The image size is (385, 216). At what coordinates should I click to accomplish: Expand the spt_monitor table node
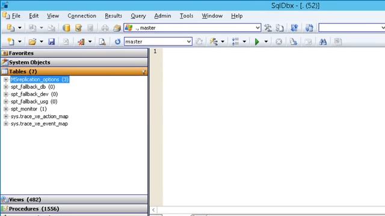(6, 109)
